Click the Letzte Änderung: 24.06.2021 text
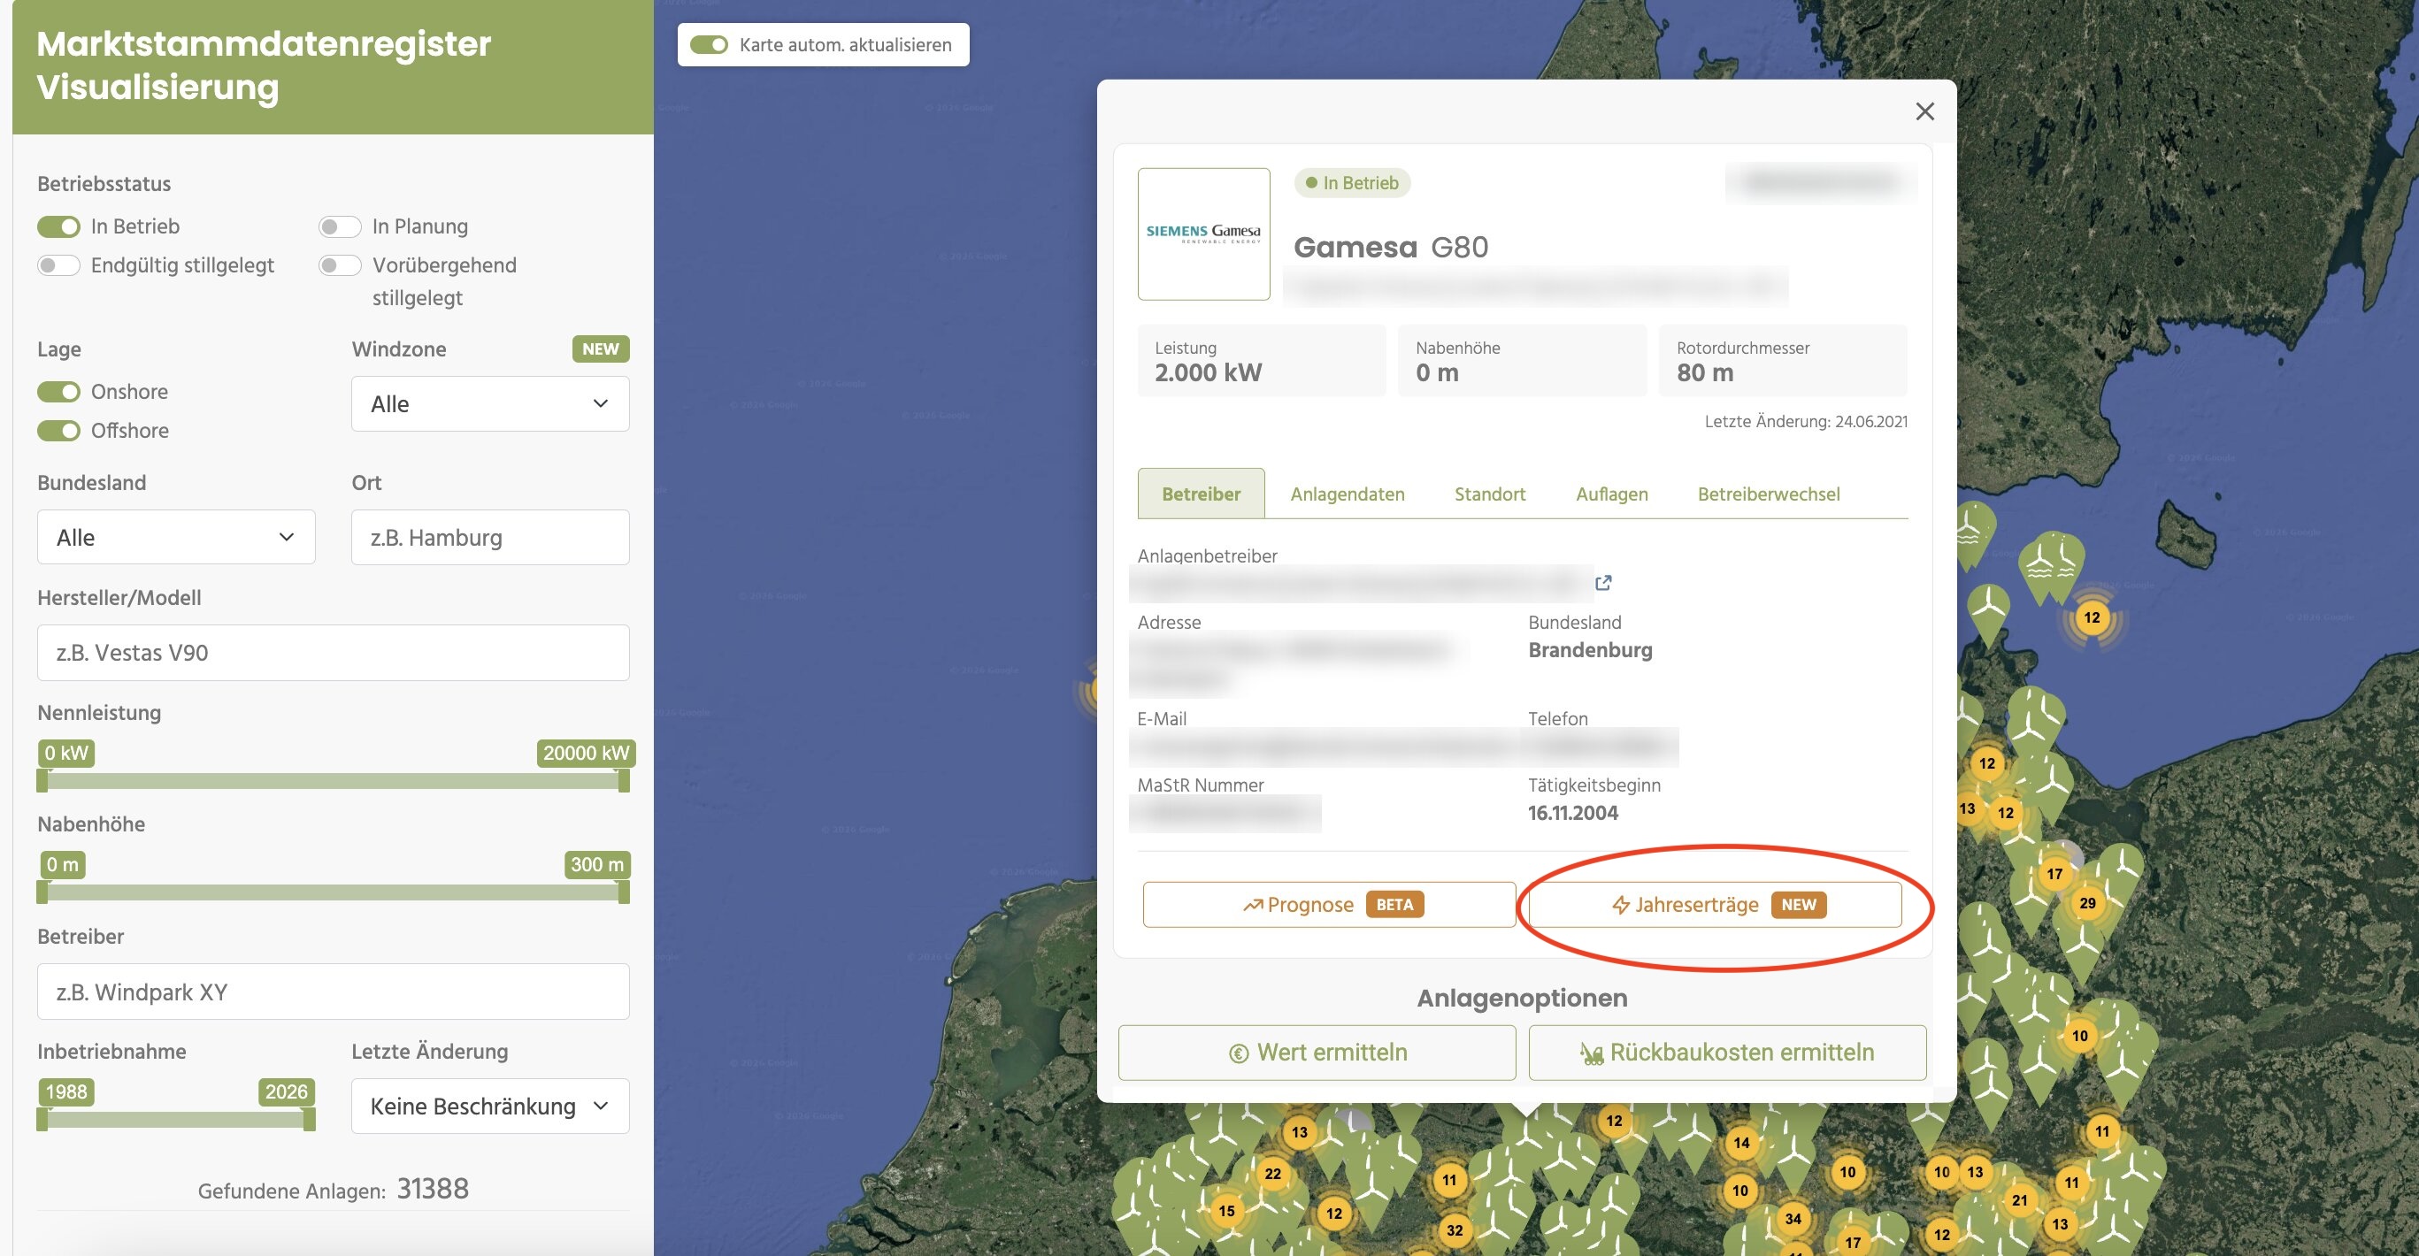 pos(1806,422)
